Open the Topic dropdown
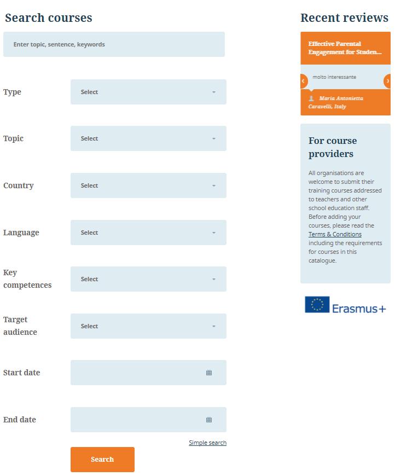The height and width of the screenshot is (476, 395). tap(148, 138)
